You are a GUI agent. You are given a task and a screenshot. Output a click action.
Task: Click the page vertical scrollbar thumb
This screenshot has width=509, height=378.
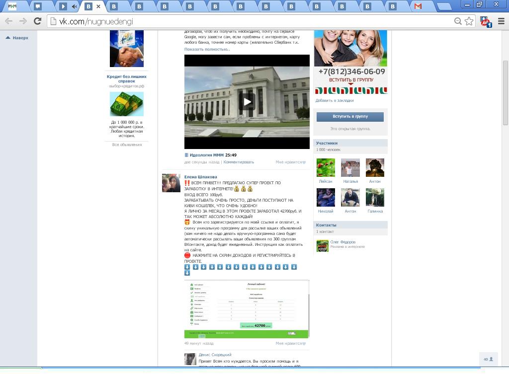(506, 93)
